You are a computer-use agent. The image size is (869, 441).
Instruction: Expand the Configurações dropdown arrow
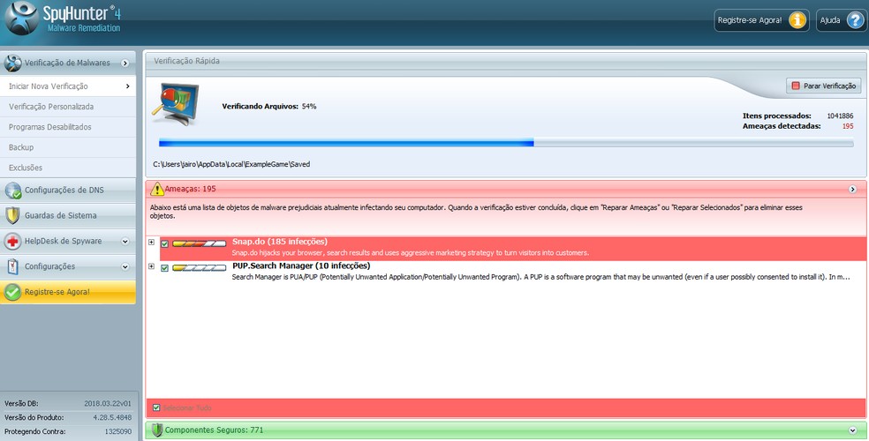pyautogui.click(x=125, y=266)
